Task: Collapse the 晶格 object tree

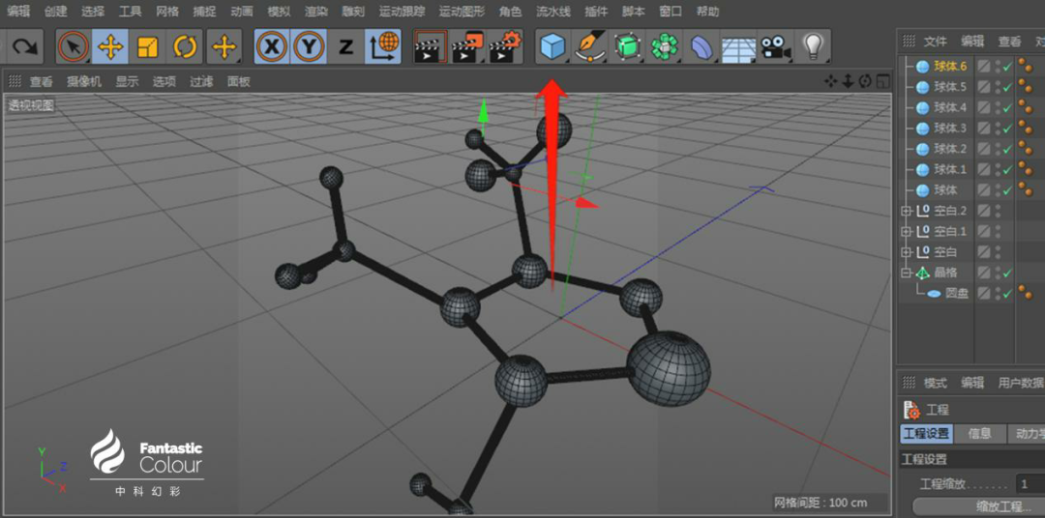Action: 905,273
